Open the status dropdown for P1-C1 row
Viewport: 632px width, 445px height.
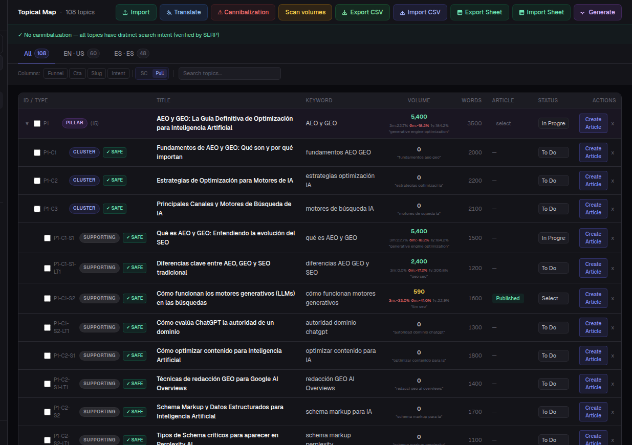pyautogui.click(x=553, y=152)
